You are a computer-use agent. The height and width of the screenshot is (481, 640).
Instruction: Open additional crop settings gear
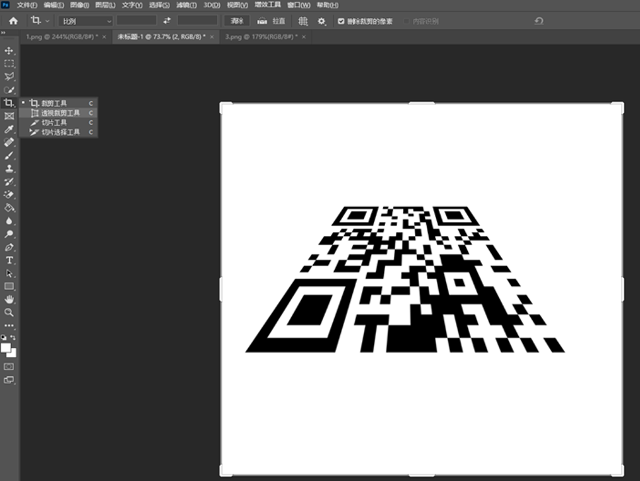point(322,20)
